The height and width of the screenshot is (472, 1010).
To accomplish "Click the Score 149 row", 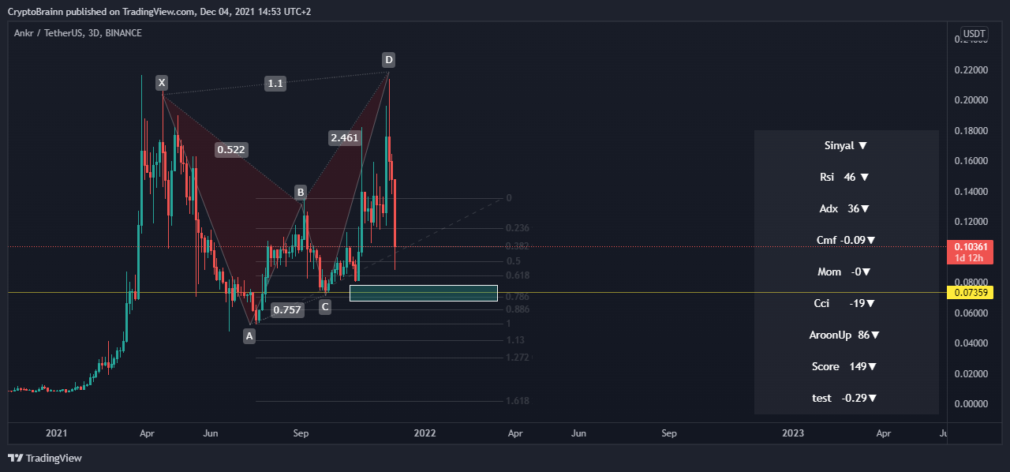I will click(846, 367).
